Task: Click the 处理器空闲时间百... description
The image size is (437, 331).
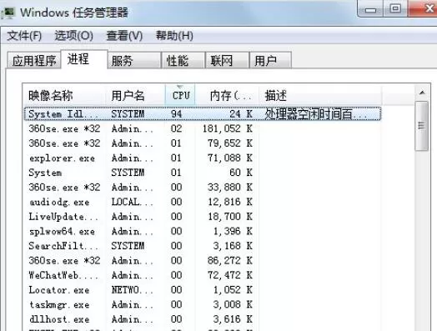Action: point(315,114)
